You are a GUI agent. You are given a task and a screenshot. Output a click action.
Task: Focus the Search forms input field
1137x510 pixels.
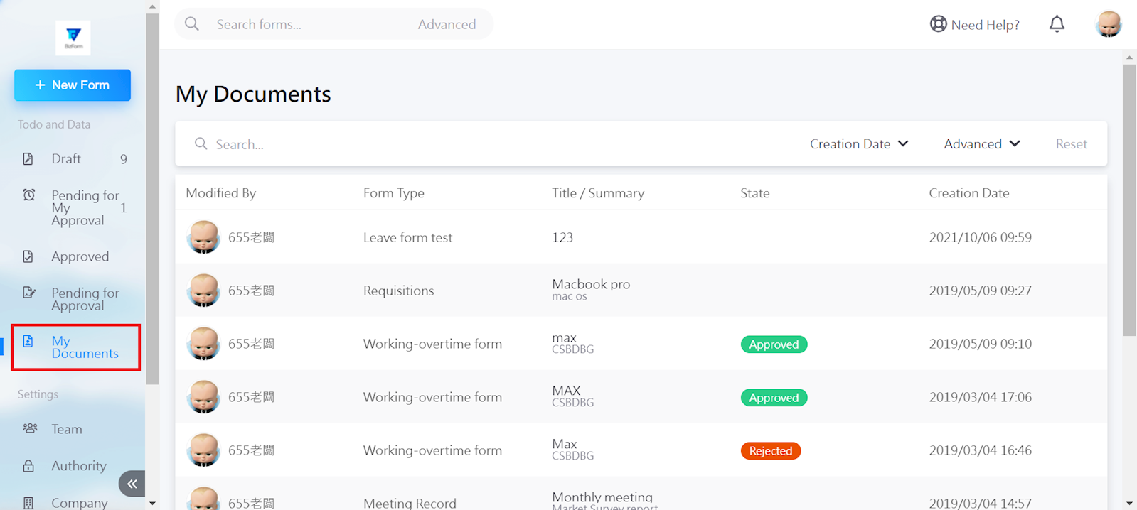coord(306,24)
